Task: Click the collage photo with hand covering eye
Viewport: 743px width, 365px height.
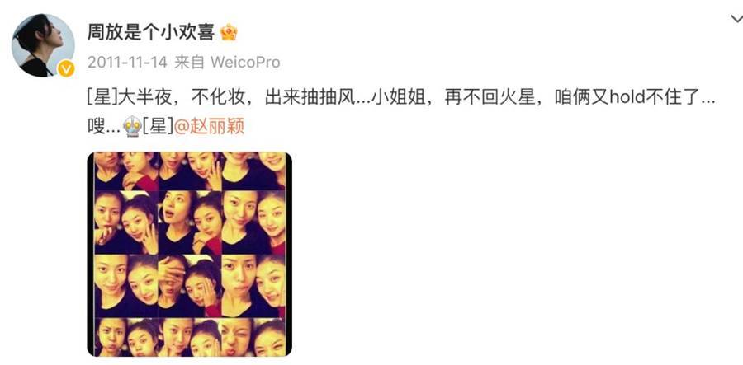Action: click(x=190, y=286)
